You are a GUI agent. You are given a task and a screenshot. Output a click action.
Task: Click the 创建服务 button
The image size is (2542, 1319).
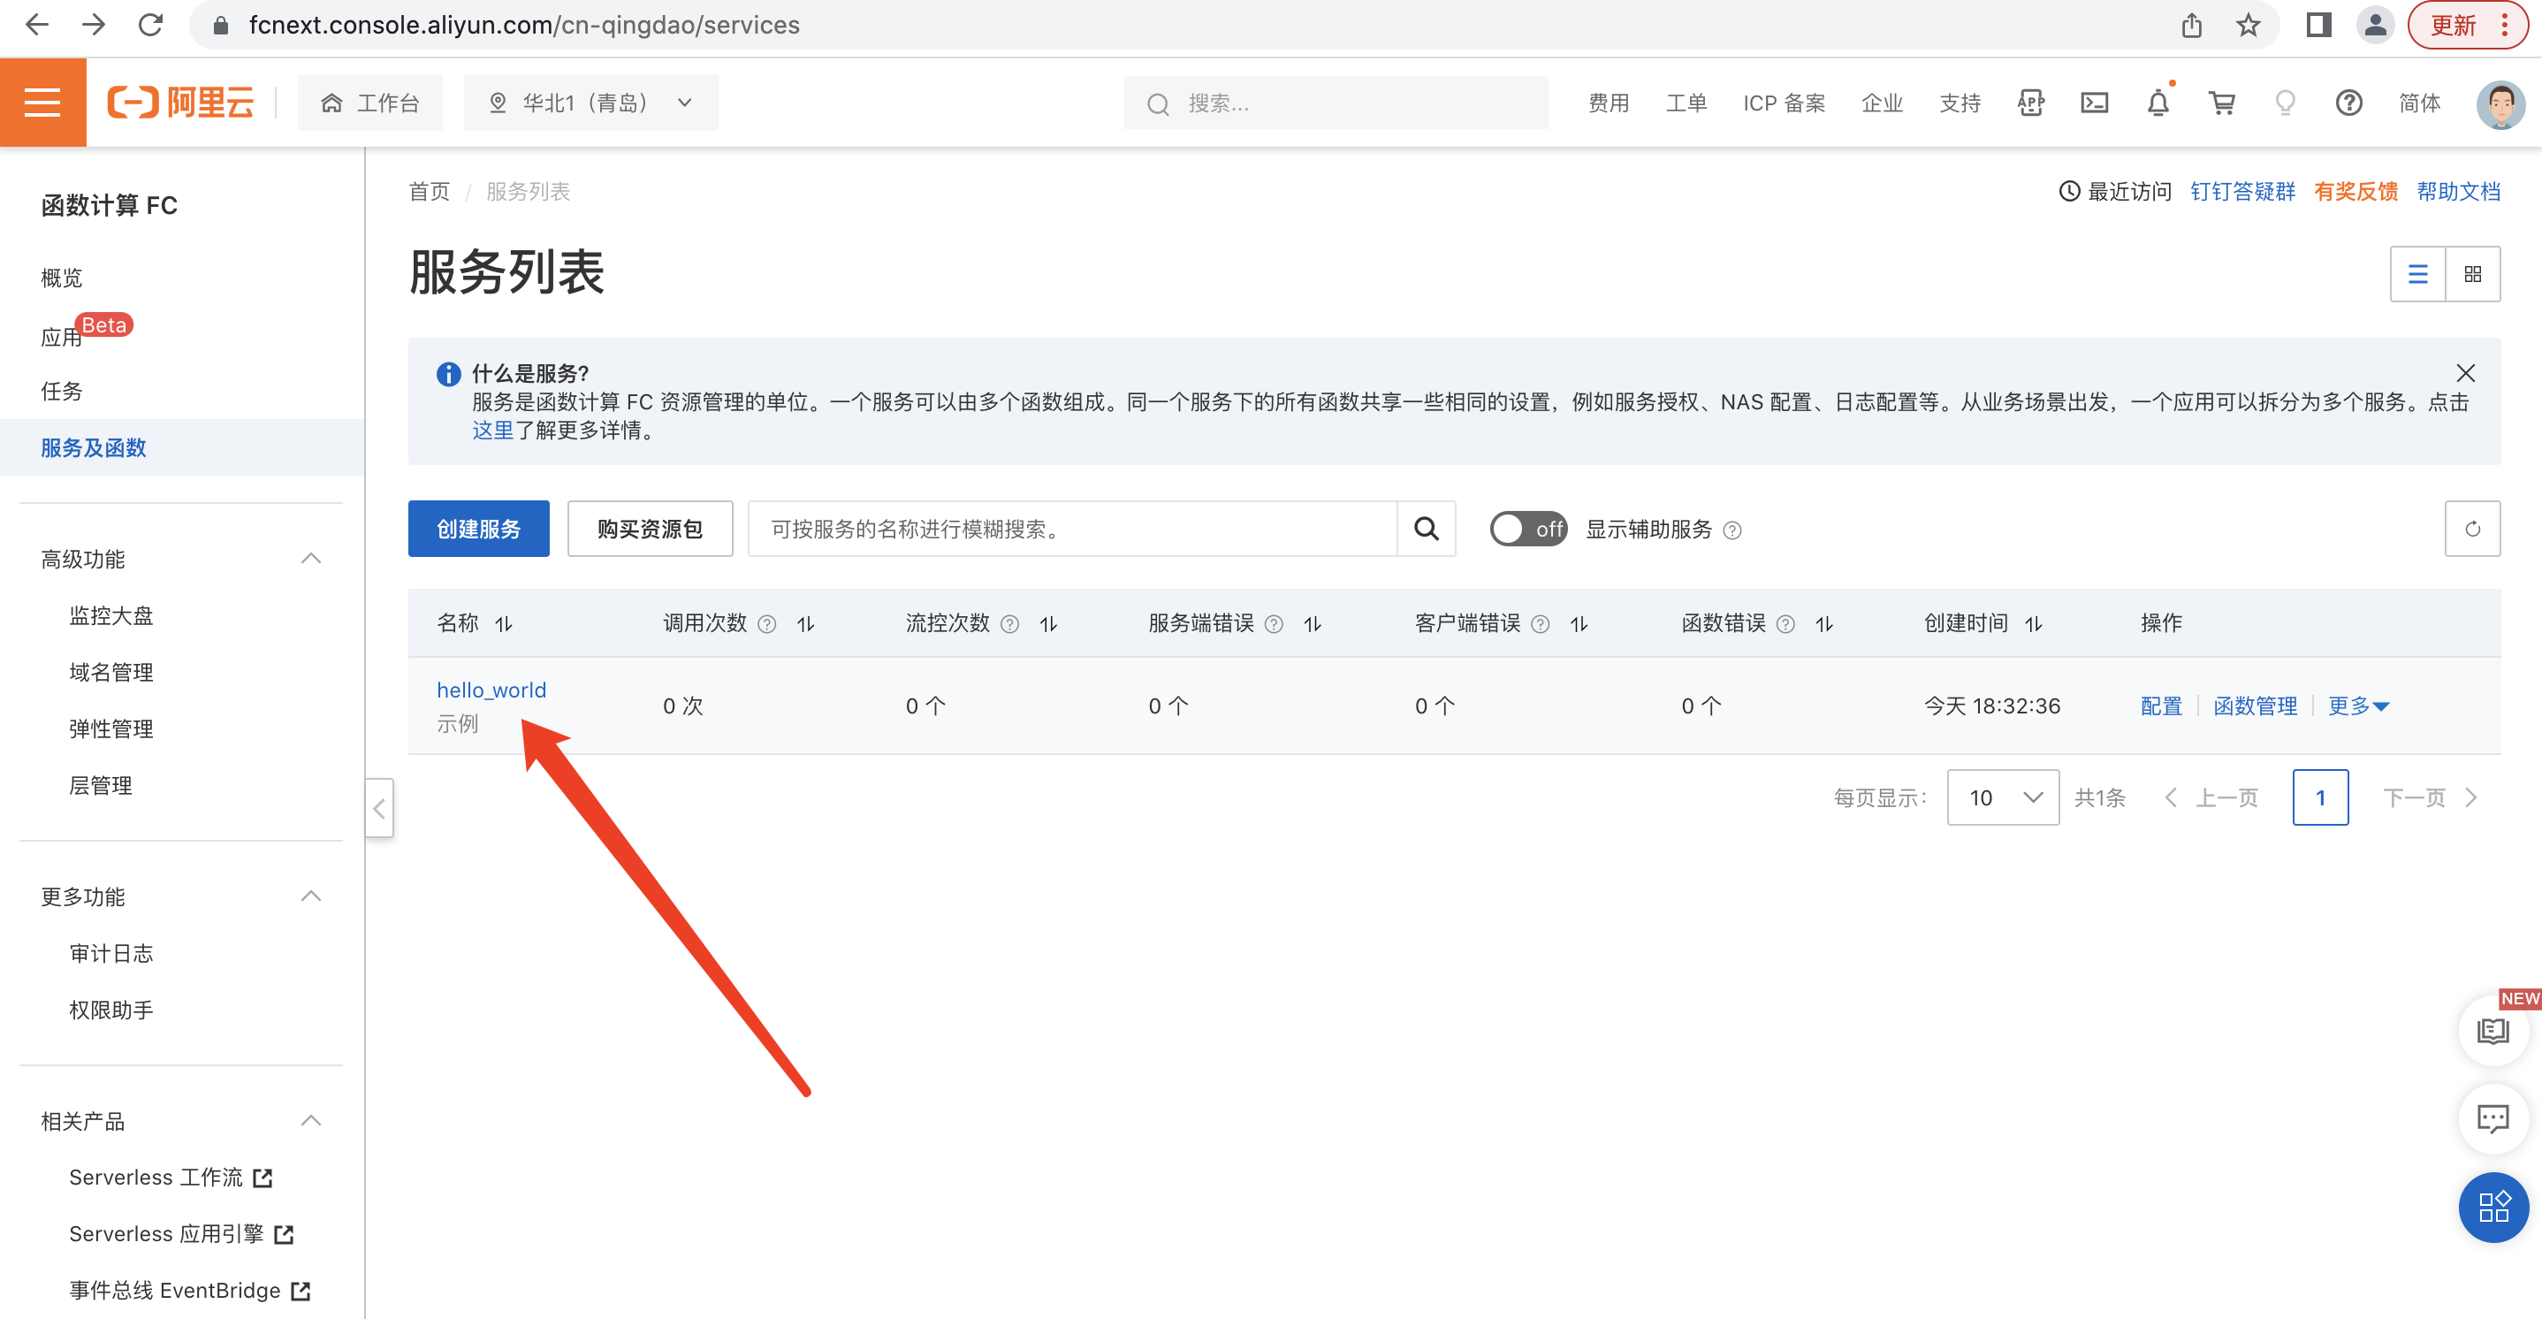478,530
